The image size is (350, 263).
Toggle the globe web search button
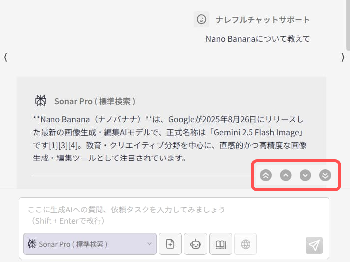tap(246, 244)
